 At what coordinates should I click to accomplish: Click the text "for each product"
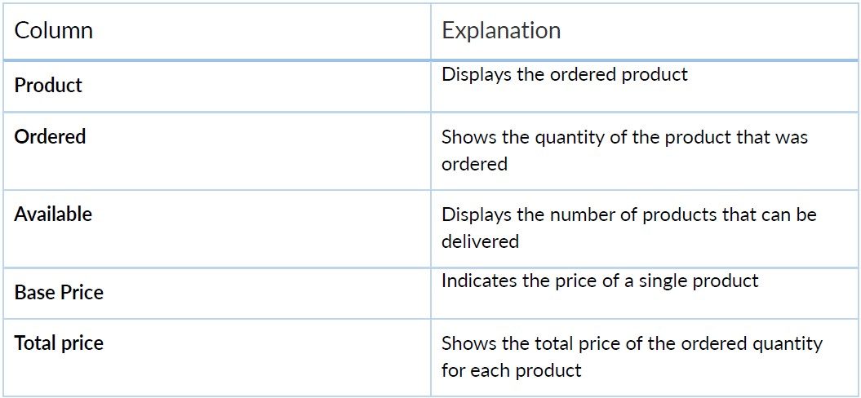tap(512, 370)
